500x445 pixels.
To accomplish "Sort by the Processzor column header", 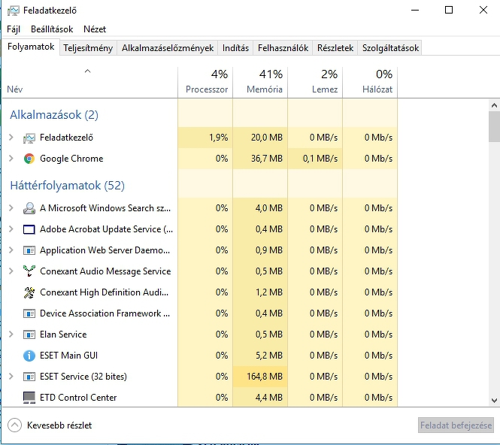I will pyautogui.click(x=206, y=81).
